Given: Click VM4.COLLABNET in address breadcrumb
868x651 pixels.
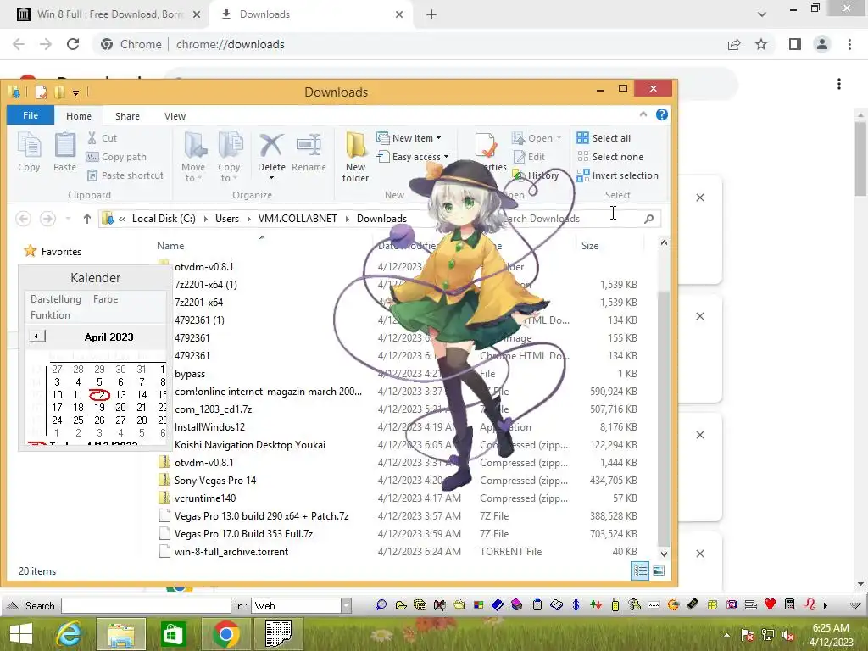Looking at the screenshot, I should tap(298, 219).
